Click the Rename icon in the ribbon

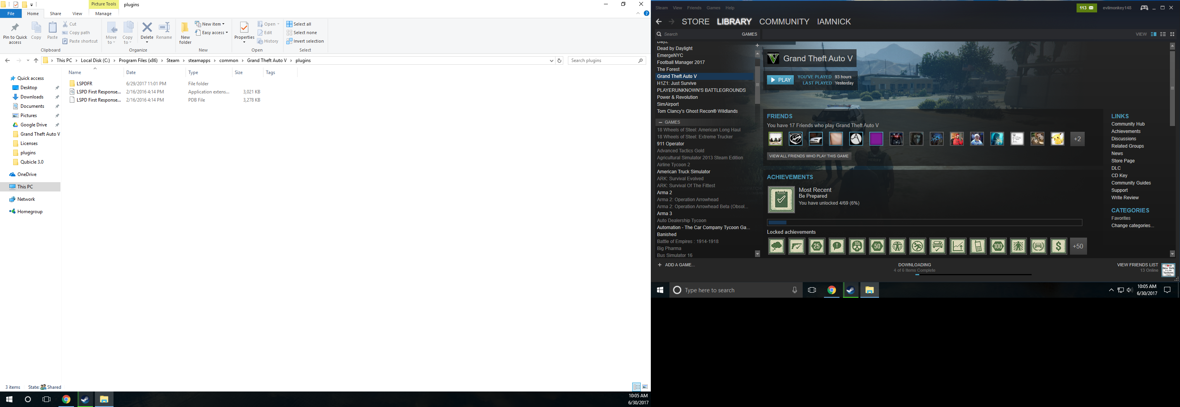pos(164,31)
